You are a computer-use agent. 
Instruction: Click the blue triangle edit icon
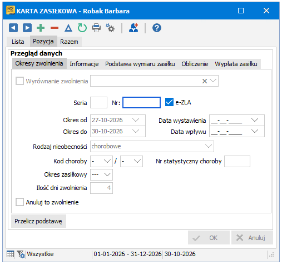point(68,28)
